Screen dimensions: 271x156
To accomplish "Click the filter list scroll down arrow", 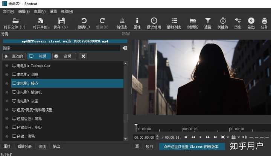I will pos(126,139).
